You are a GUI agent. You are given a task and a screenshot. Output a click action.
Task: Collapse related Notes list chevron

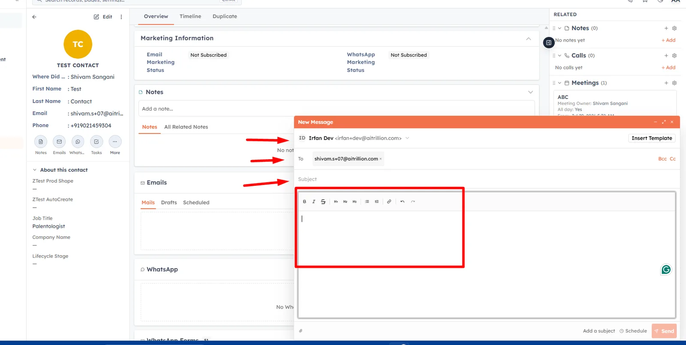560,28
